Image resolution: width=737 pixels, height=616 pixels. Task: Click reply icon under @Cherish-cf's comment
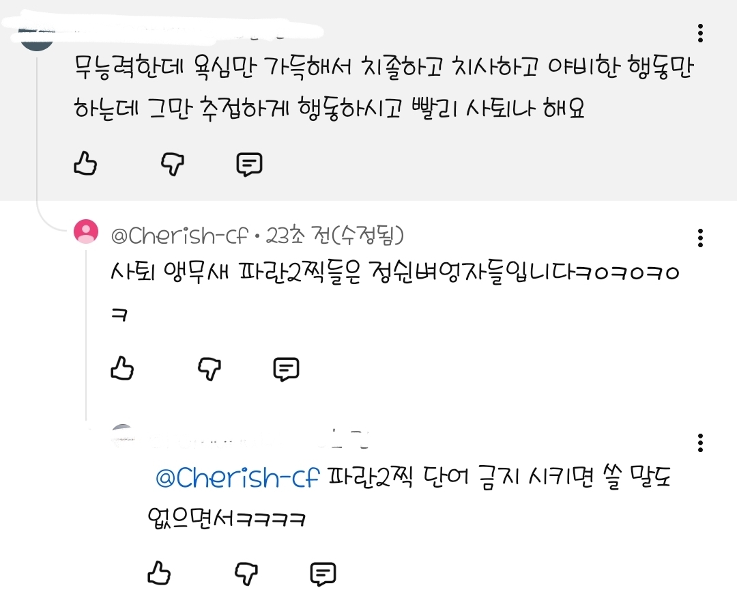point(286,369)
